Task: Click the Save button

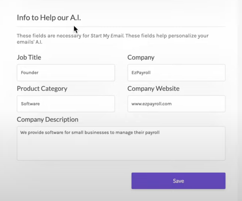Action: point(178,181)
